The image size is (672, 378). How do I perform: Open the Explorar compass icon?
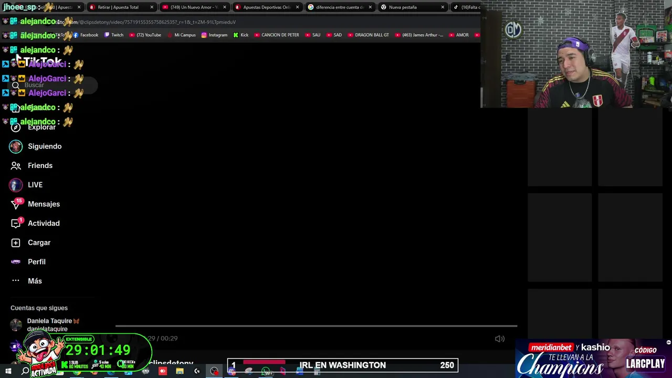(x=16, y=127)
